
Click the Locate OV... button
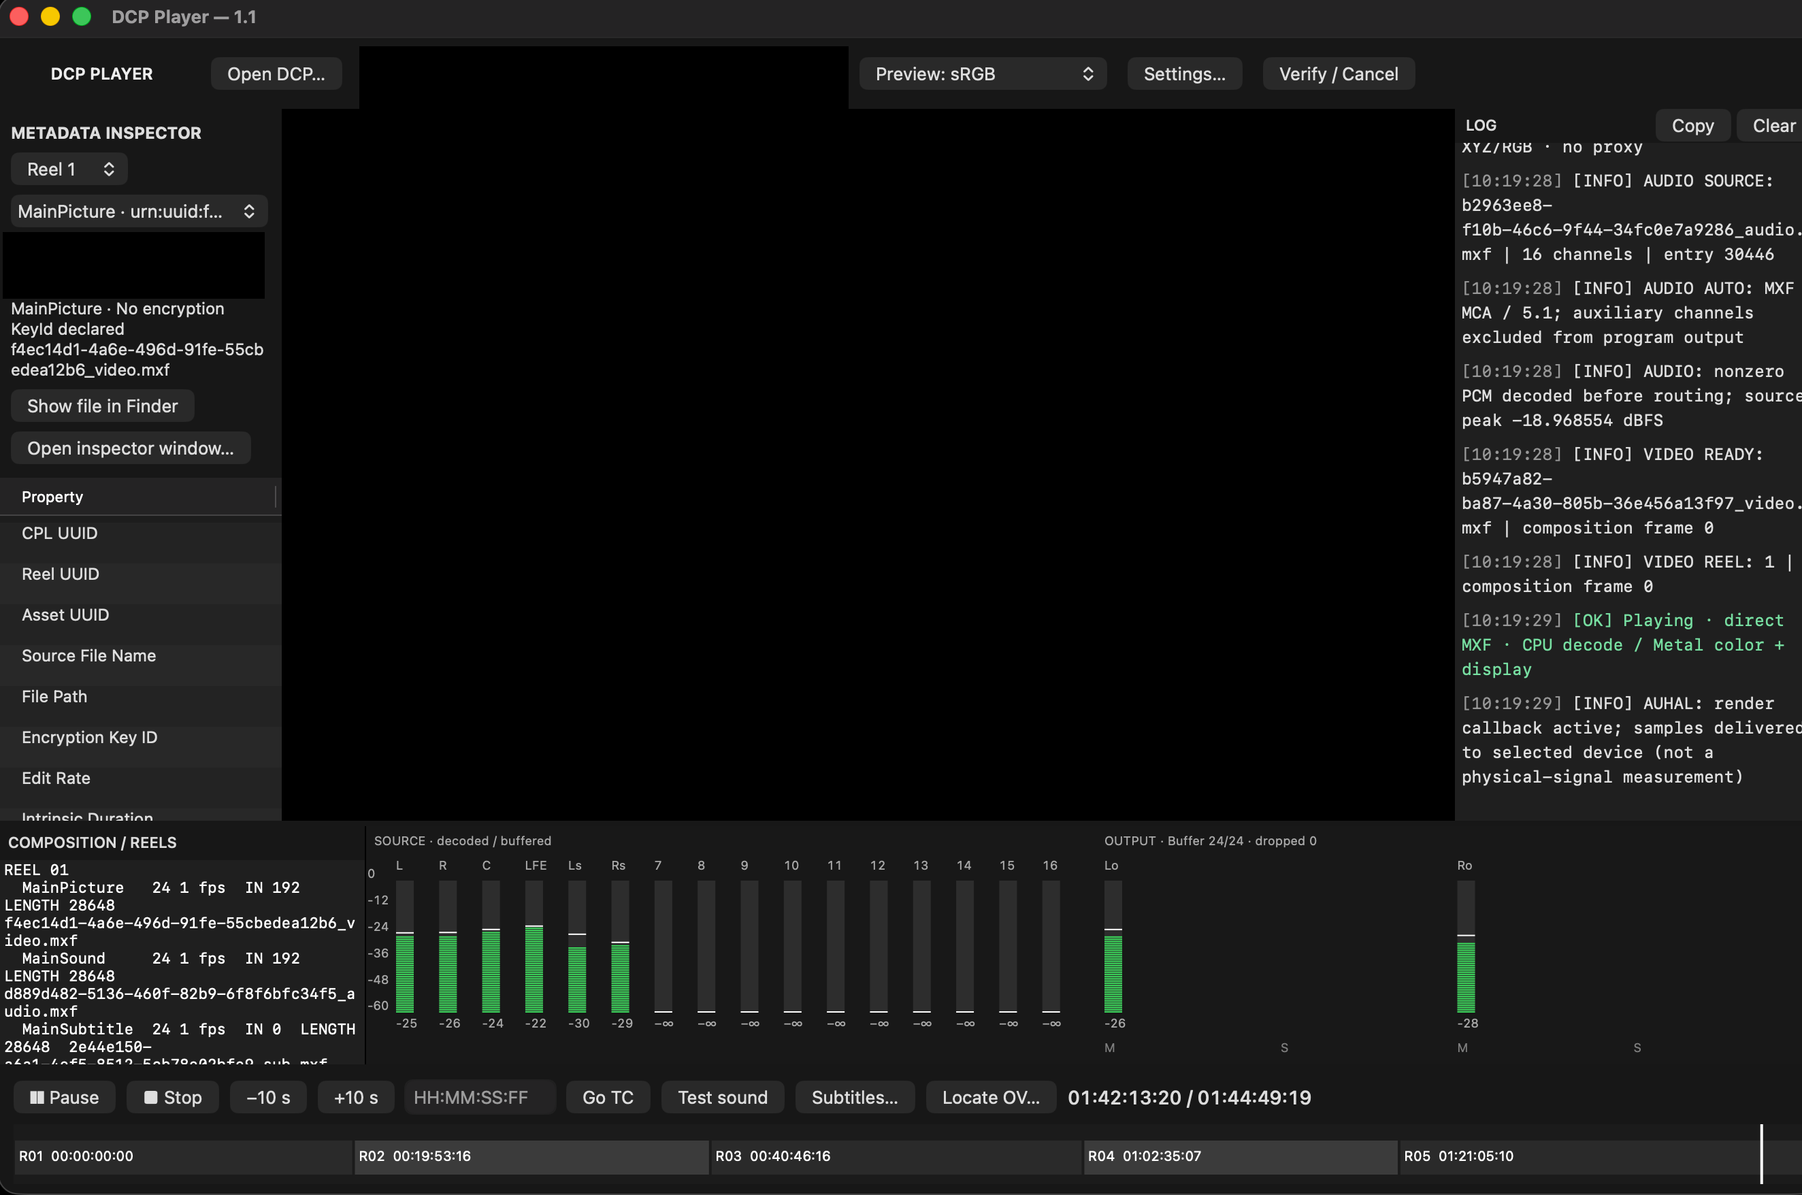pyautogui.click(x=991, y=1097)
